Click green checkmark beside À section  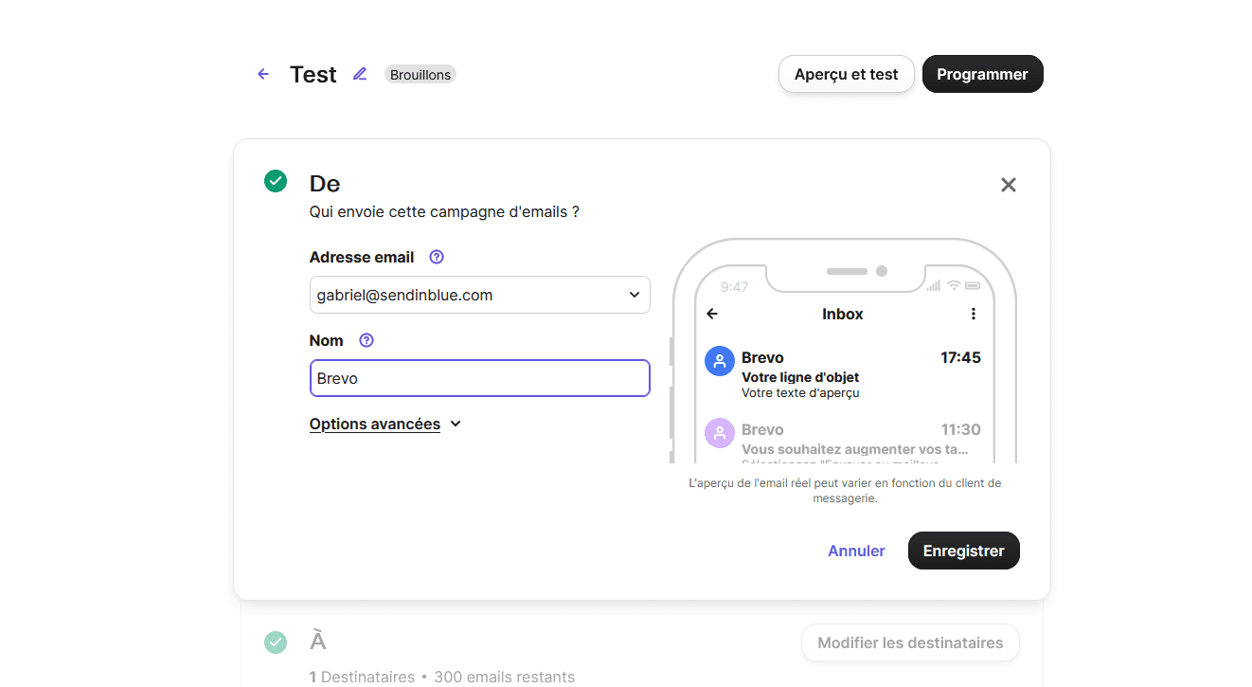pyautogui.click(x=276, y=642)
